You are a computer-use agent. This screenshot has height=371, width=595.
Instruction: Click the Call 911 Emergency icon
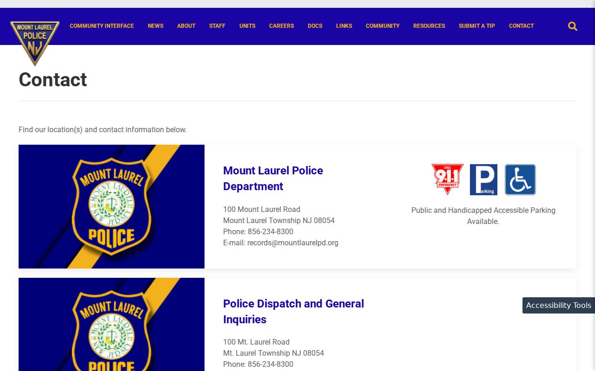[447, 179]
